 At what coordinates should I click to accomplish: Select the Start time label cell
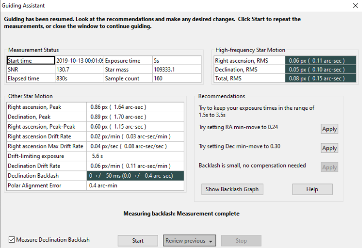click(x=30, y=61)
